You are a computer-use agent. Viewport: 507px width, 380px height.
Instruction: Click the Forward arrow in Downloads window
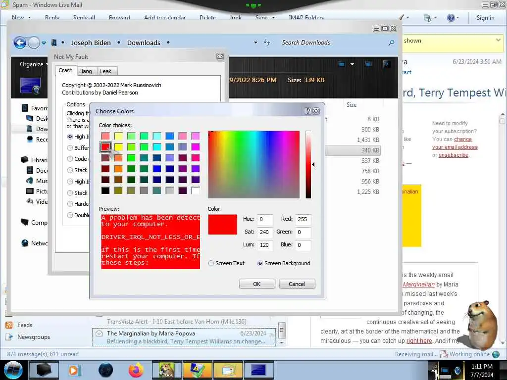(34, 43)
